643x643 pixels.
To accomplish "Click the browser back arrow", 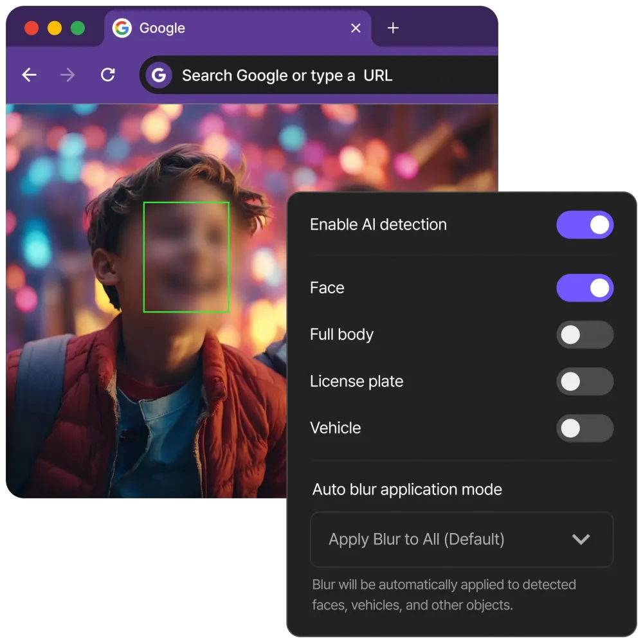I will tap(30, 75).
